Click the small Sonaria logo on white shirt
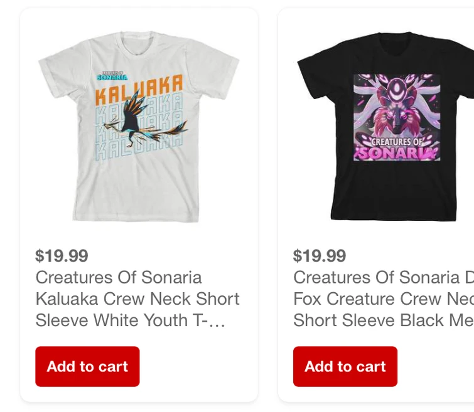The height and width of the screenshot is (412, 474). click(x=112, y=75)
